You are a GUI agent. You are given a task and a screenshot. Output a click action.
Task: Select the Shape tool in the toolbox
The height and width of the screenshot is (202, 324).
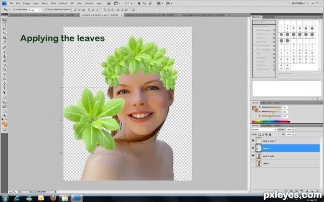point(4,97)
